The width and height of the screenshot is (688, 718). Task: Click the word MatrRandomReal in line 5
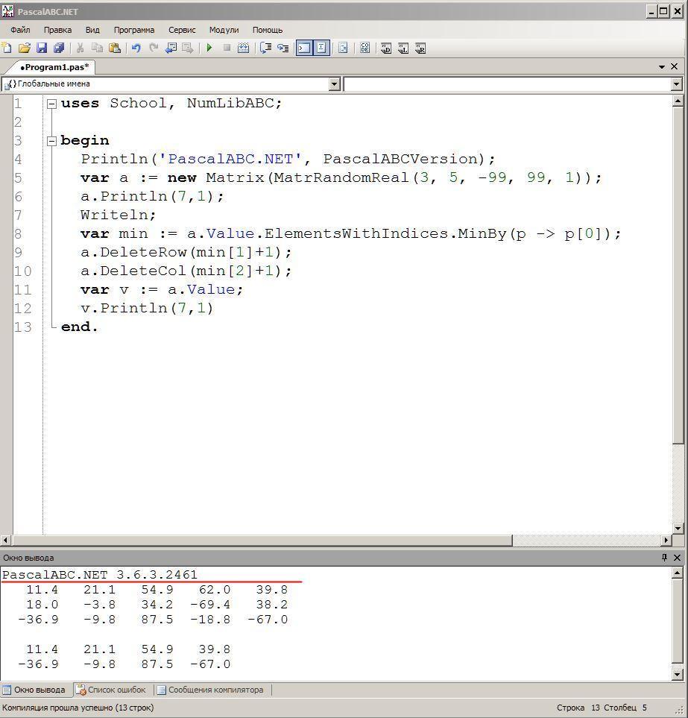[341, 177]
